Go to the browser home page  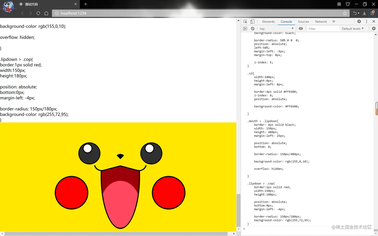coord(46,13)
